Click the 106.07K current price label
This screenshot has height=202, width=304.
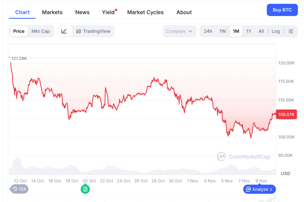286,114
